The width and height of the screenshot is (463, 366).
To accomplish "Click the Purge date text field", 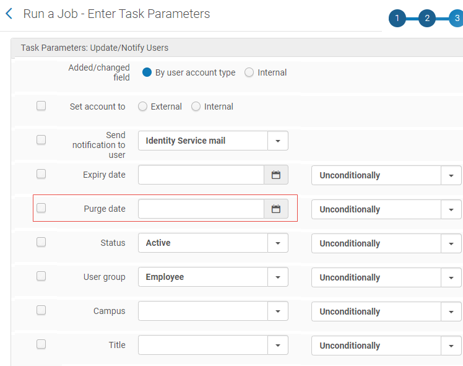I will (201, 209).
